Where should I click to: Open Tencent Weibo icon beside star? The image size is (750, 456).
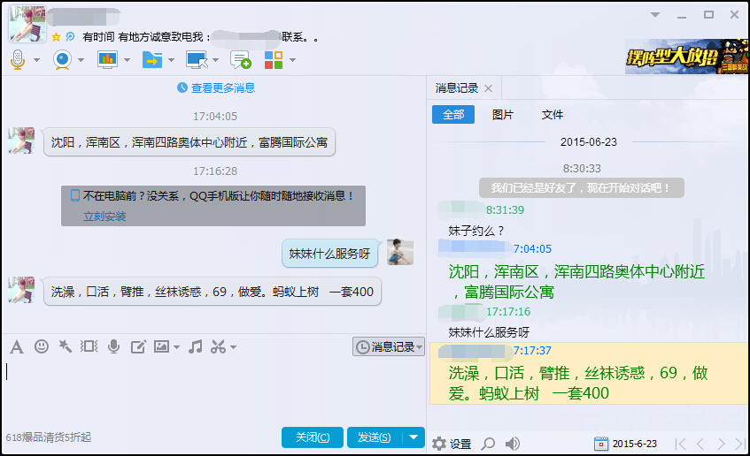pos(70,37)
